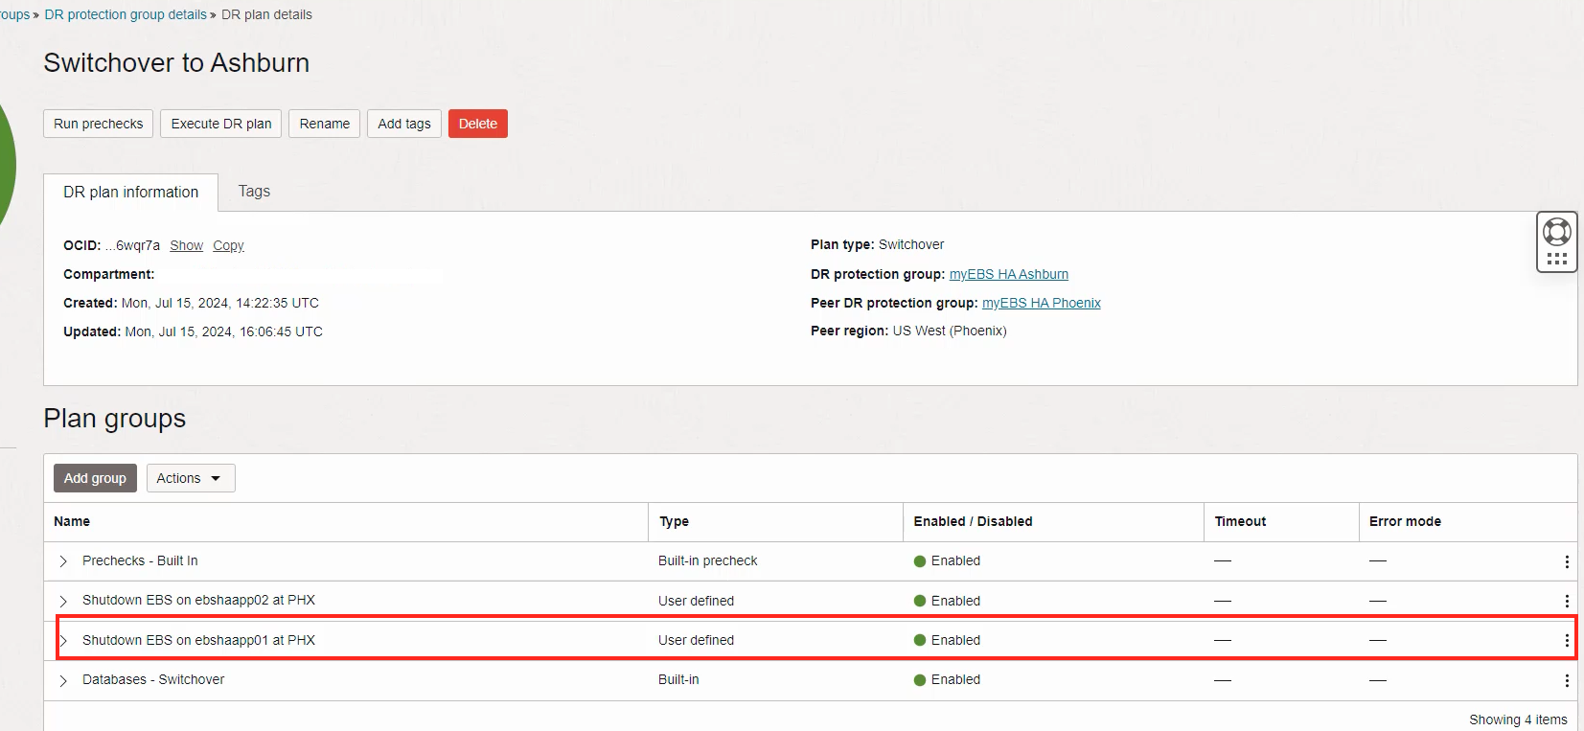Click the Showing 4 items text
Viewport: 1584px width, 731px height.
(x=1518, y=720)
